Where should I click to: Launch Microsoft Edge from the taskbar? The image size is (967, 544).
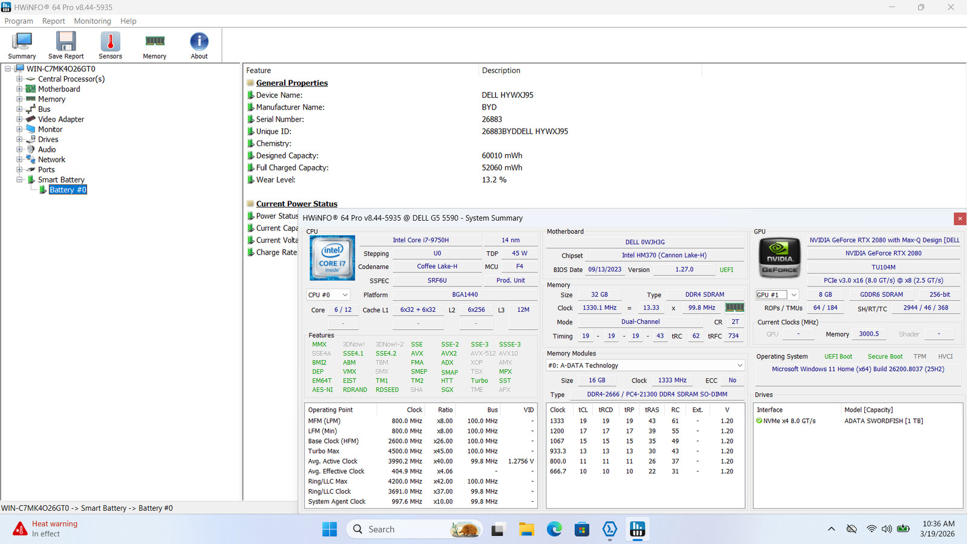(x=554, y=529)
